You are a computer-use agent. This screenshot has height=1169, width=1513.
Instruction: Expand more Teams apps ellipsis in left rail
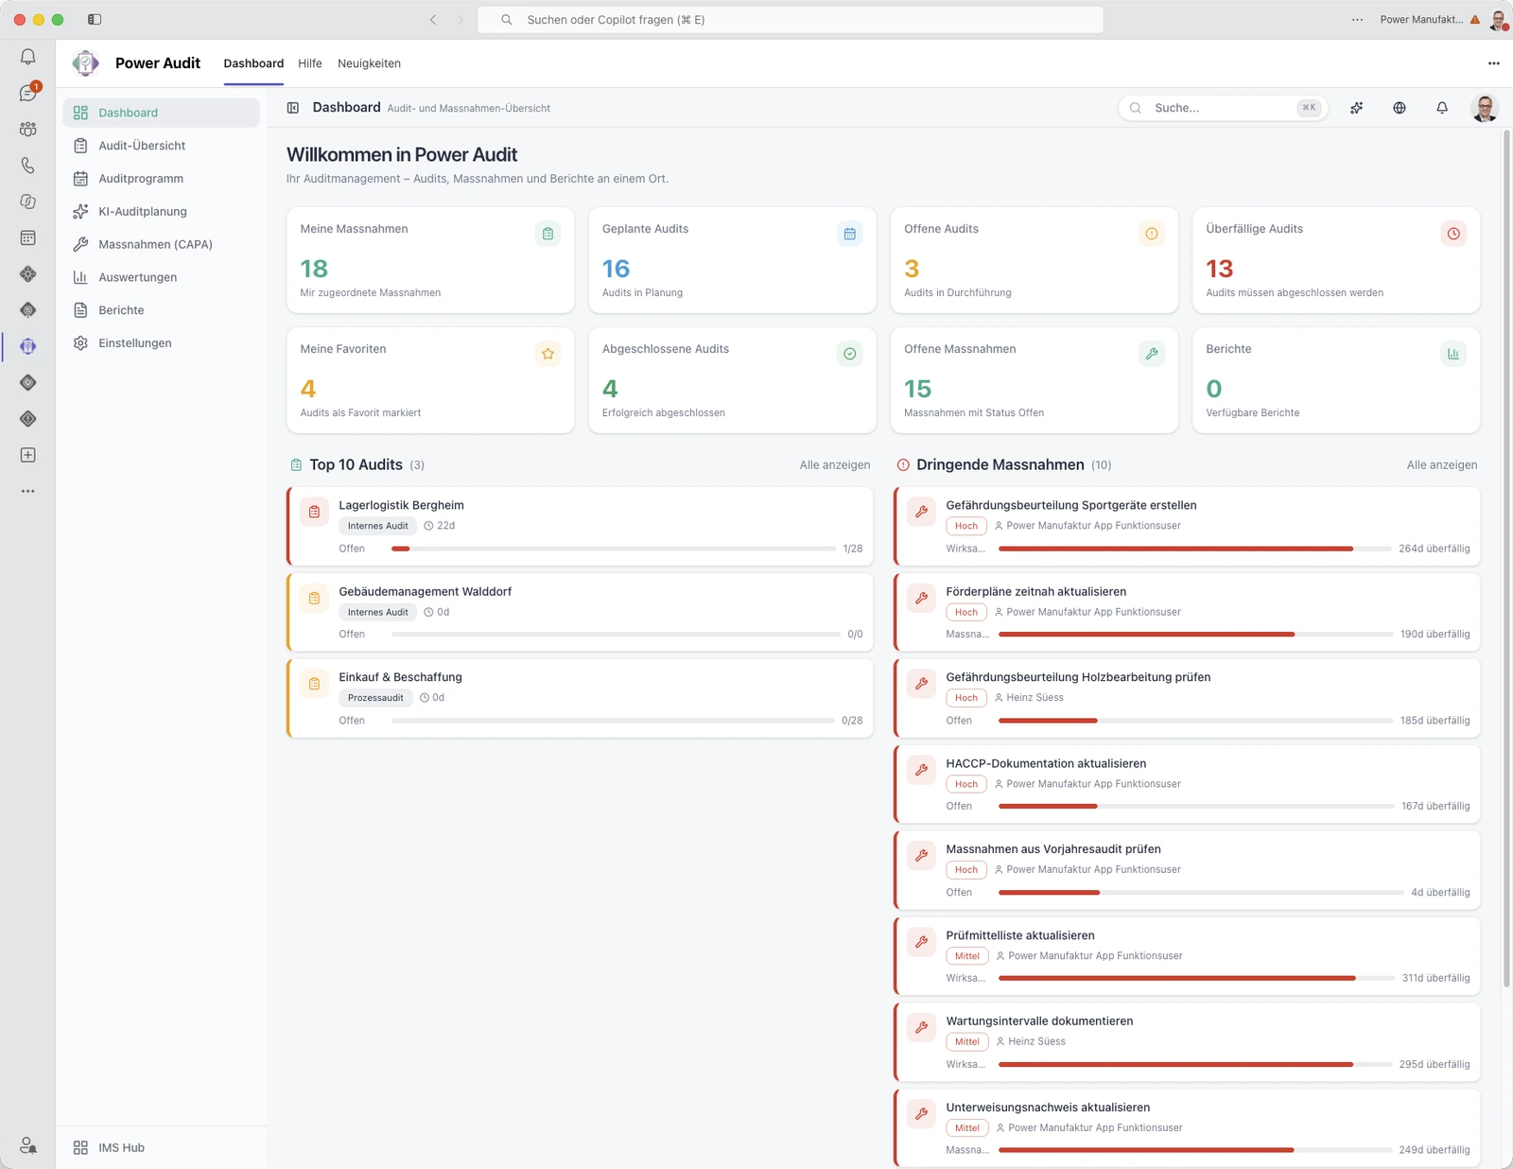coord(28,491)
